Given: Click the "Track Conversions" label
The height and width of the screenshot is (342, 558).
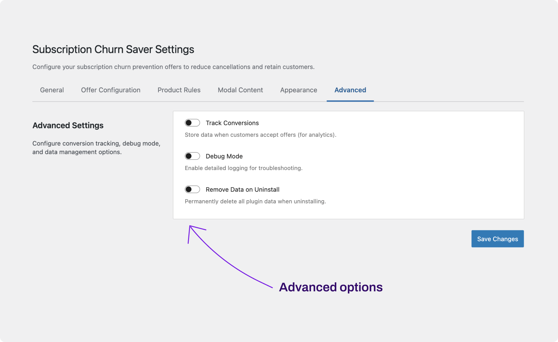Looking at the screenshot, I should point(232,123).
